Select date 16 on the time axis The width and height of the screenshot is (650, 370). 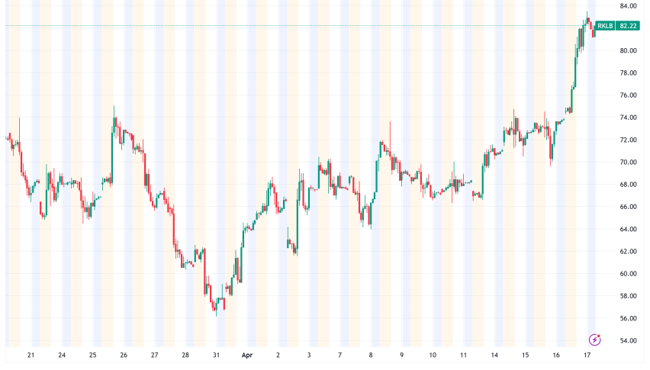pyautogui.click(x=556, y=356)
